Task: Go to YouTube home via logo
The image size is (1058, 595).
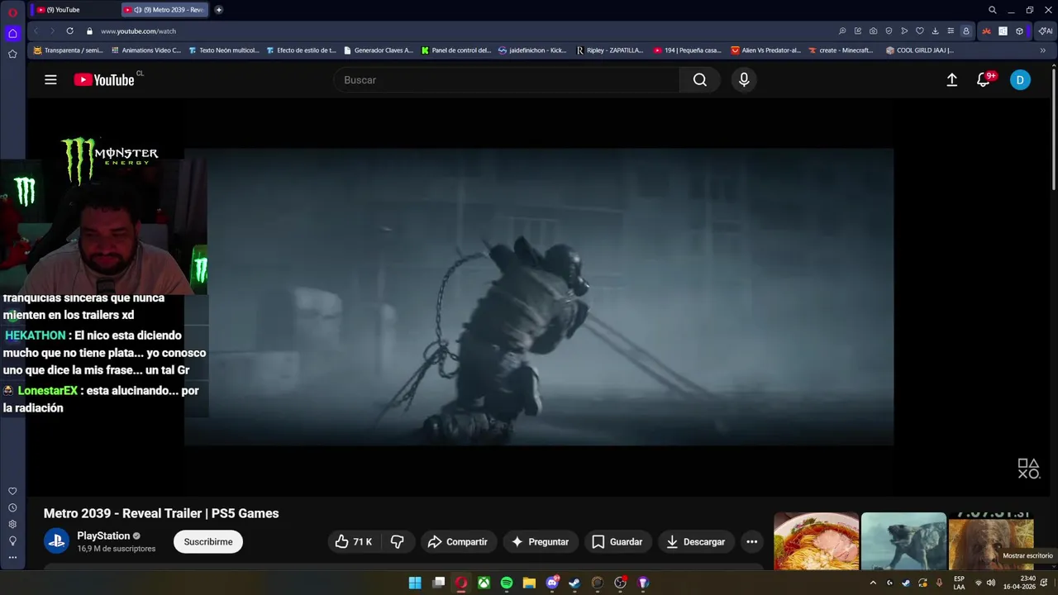Action: 104,80
